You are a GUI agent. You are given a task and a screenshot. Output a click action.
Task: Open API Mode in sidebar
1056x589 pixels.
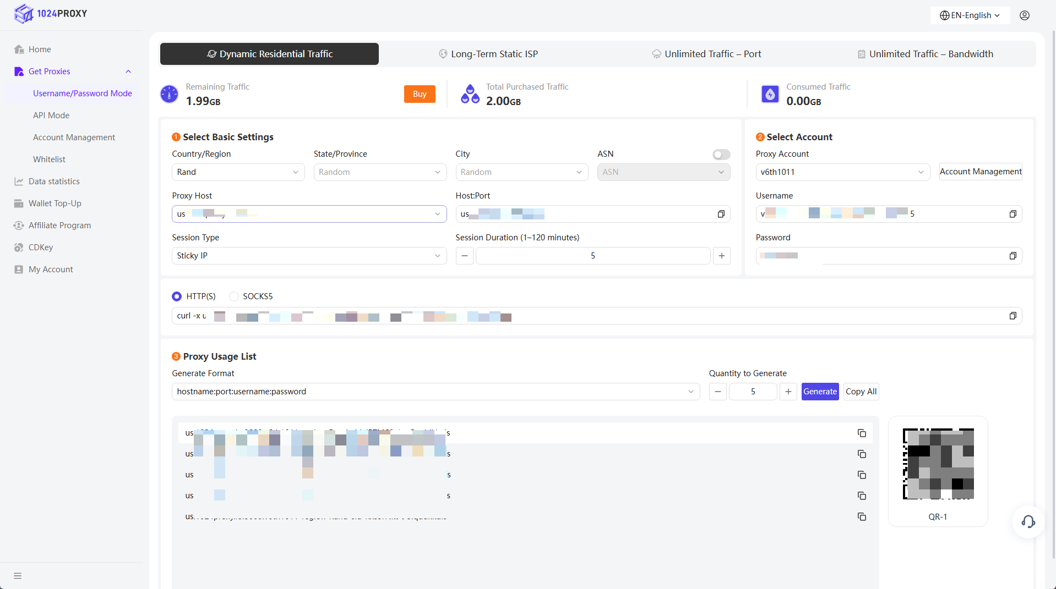pyautogui.click(x=51, y=115)
